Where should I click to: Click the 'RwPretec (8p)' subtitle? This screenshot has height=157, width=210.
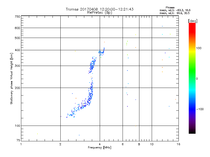tap(99, 13)
